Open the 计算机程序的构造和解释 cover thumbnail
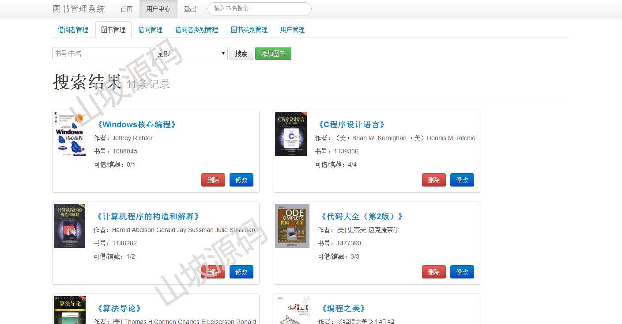Viewport: 622px width, 324px height. click(70, 226)
